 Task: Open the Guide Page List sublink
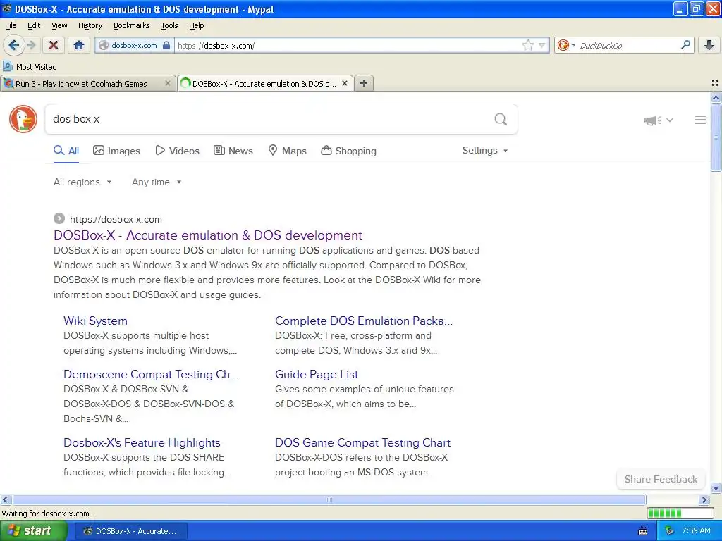[x=317, y=375]
